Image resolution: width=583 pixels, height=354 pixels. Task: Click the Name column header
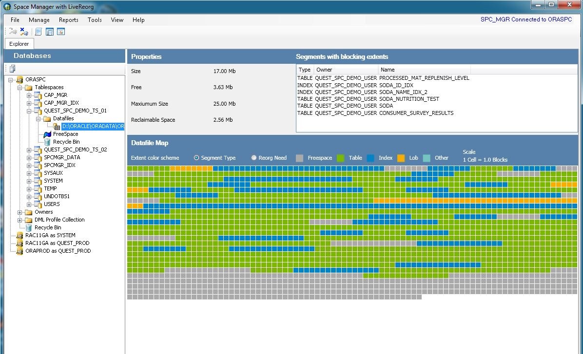coord(388,70)
